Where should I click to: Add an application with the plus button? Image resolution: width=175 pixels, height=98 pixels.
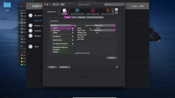click(x=116, y=10)
